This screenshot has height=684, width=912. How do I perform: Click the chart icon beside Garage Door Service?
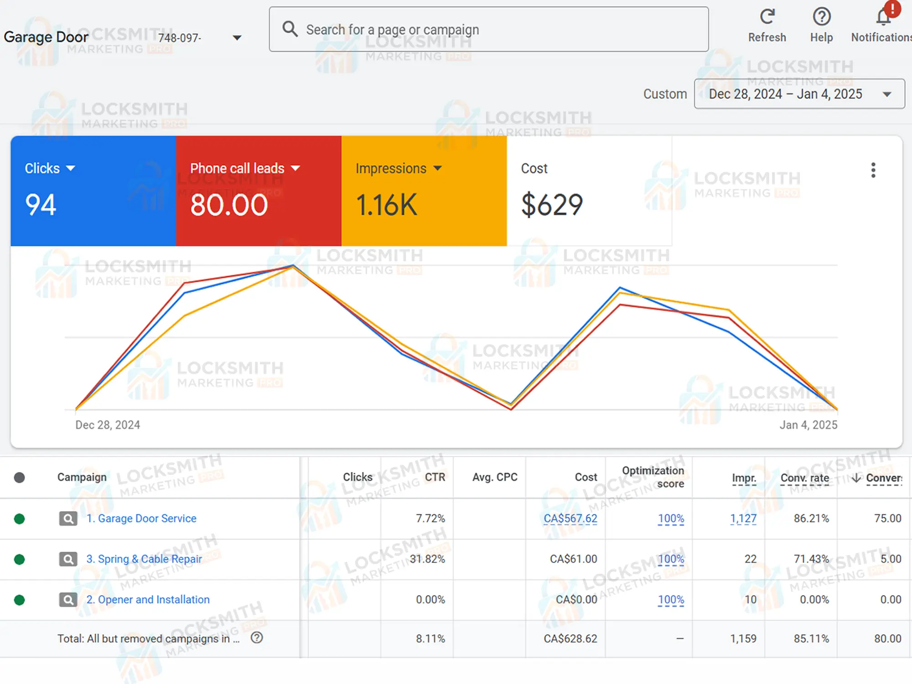click(x=67, y=518)
